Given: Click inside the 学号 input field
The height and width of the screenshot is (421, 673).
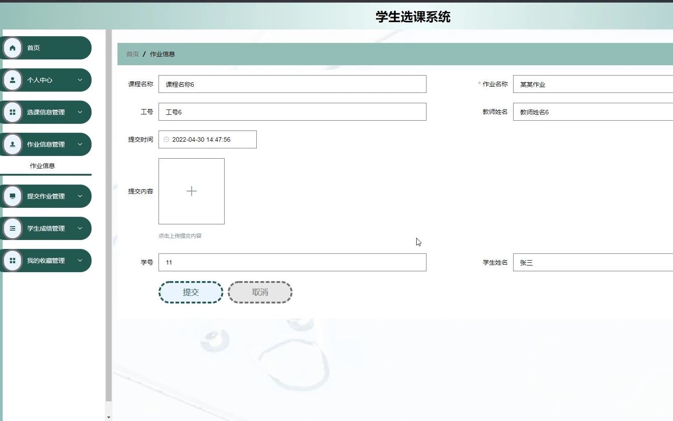Looking at the screenshot, I should click(x=292, y=262).
